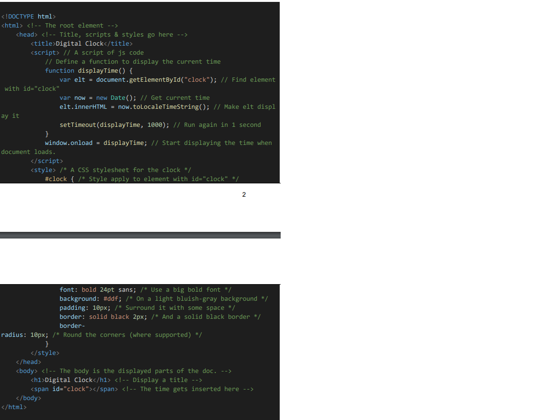Click the #ddf background color value
This screenshot has height=420, width=548.
(x=113, y=299)
